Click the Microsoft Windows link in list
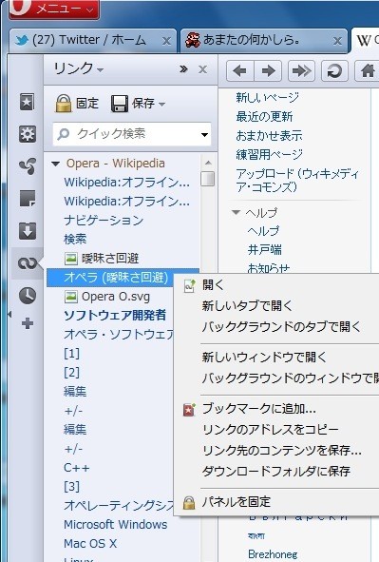Screen dimensions: 379x562 116,524
